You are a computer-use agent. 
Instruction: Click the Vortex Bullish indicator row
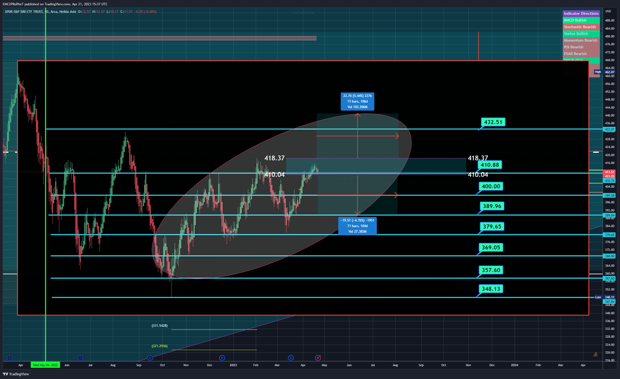point(581,34)
